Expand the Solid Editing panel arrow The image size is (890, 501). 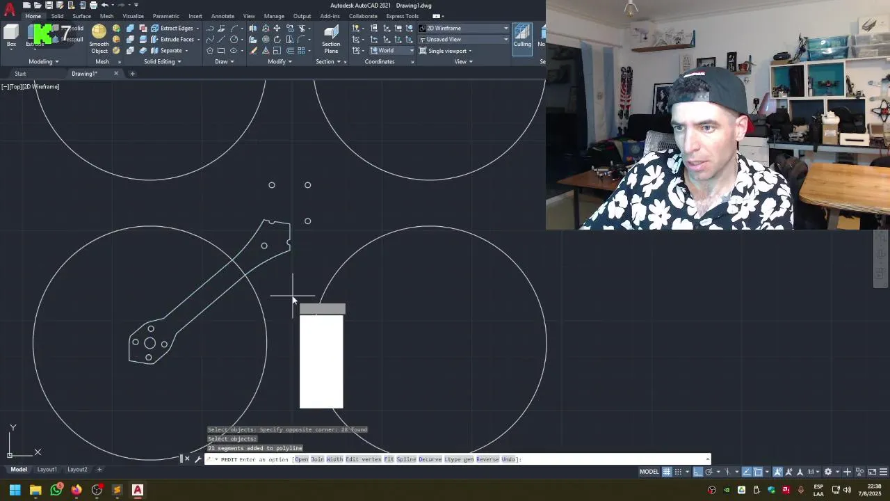179,62
